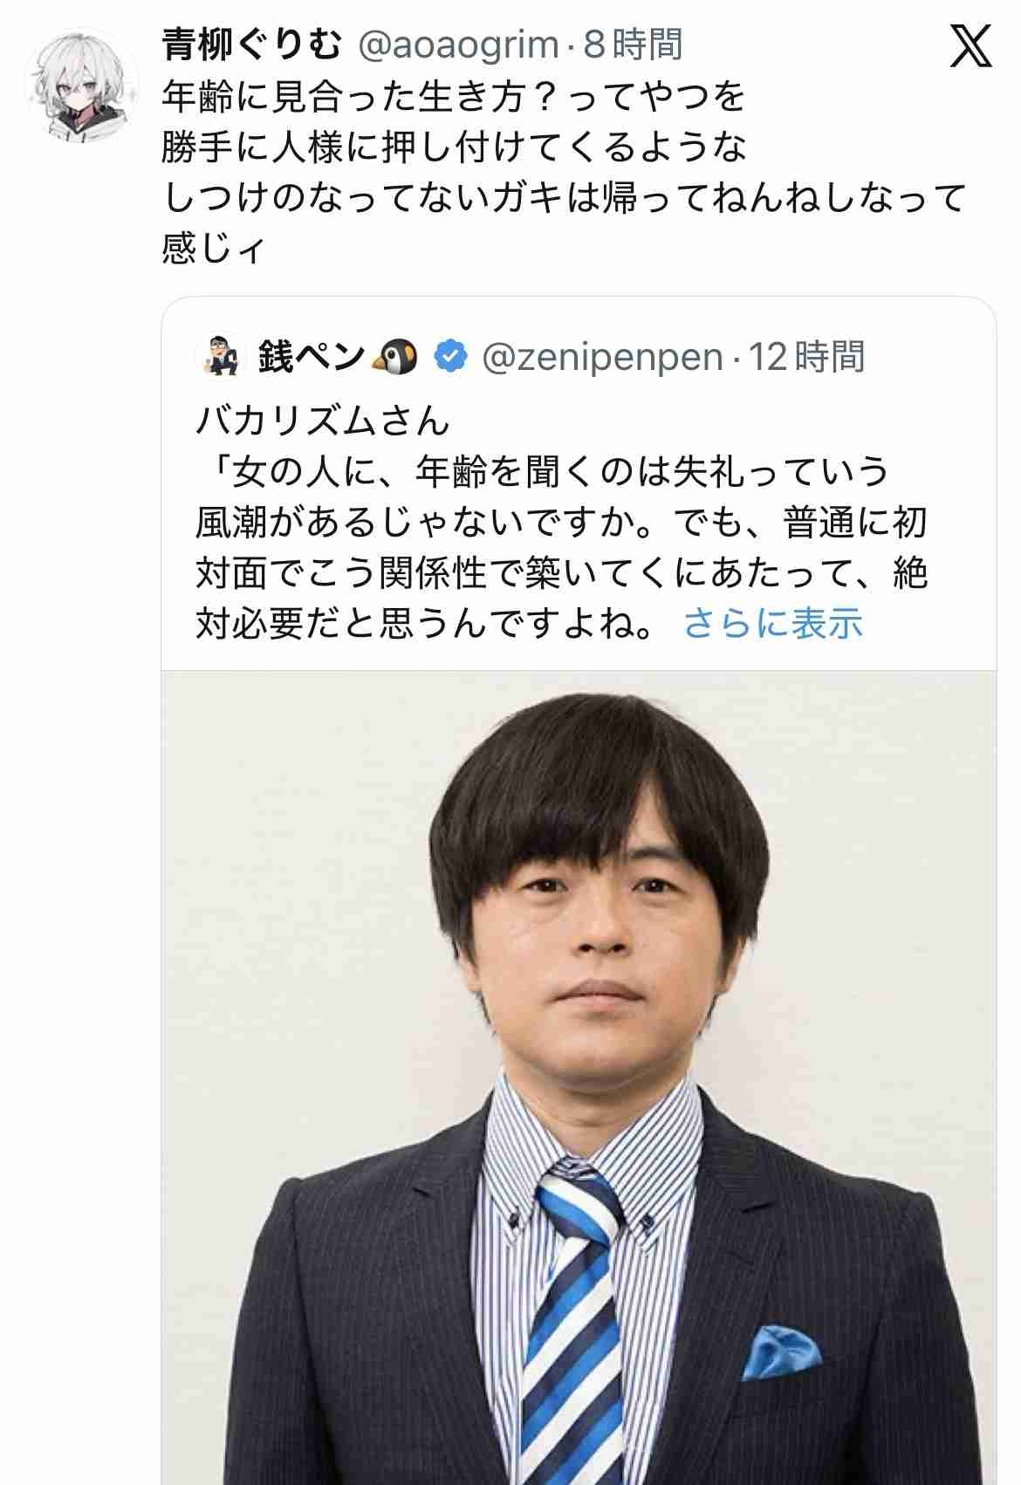Open the 銭ペン display name
Screen dimensions: 1021x1485
pos(311,357)
